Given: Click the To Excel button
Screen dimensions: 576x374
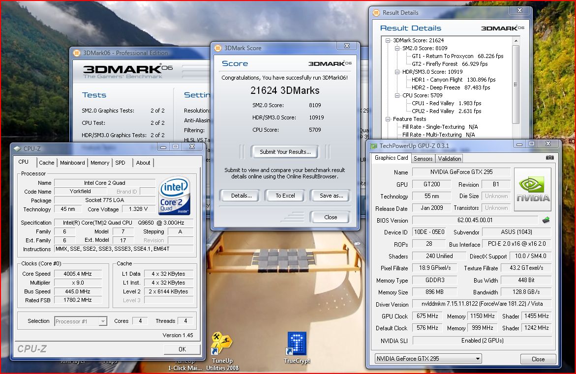Looking at the screenshot, I should 285,196.
